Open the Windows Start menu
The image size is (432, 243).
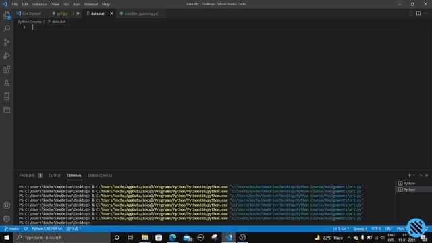7,237
